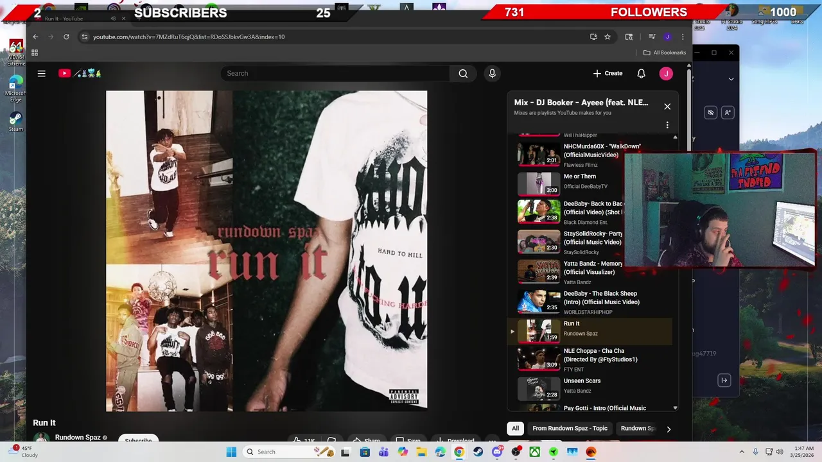
Task: Click the Create button
Action: tap(608, 73)
